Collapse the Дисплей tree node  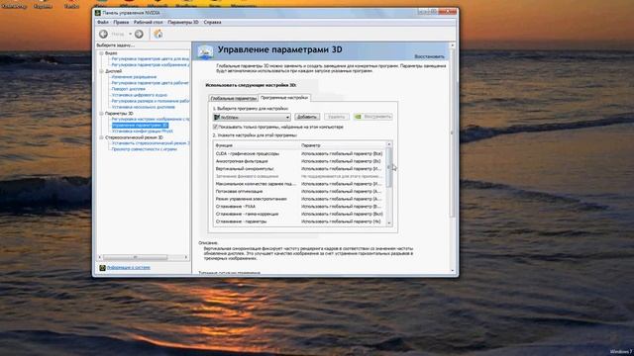pos(101,71)
